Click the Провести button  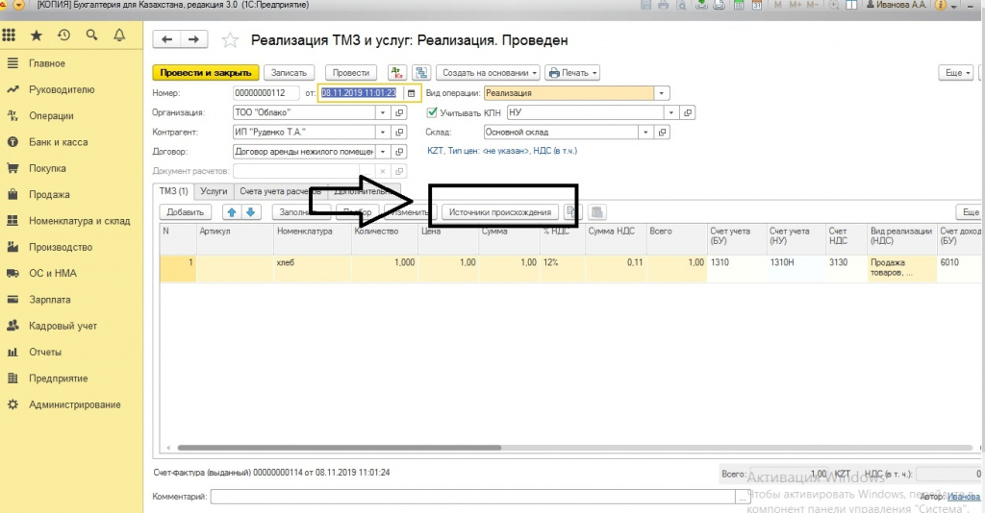(351, 73)
